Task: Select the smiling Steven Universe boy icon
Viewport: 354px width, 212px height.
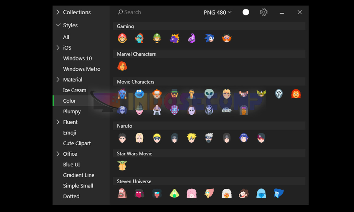Action: (x=244, y=193)
